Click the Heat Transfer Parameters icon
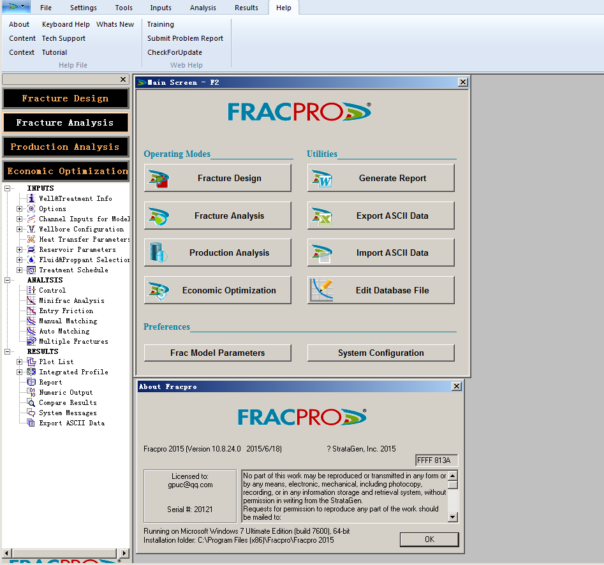Screen dimensions: 604x565 tap(31, 239)
